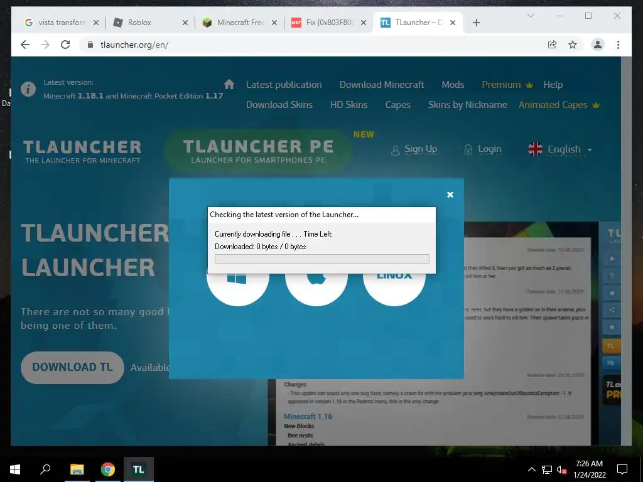Click the page vertical scrollbar
This screenshot has width=643, height=482.
click(626, 251)
